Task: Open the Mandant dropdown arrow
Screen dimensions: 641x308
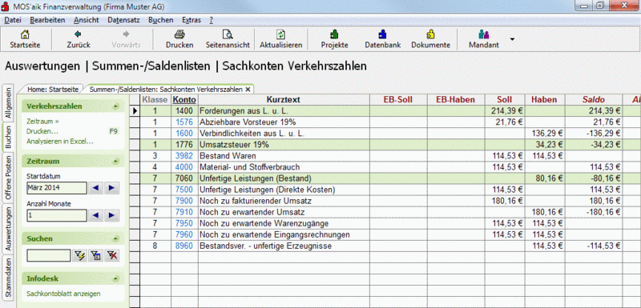Action: pyautogui.click(x=512, y=39)
